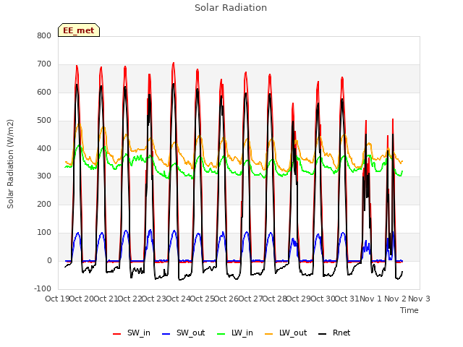Click the black Rnet legend swatch
This screenshot has width=463, height=347.
coord(323,334)
